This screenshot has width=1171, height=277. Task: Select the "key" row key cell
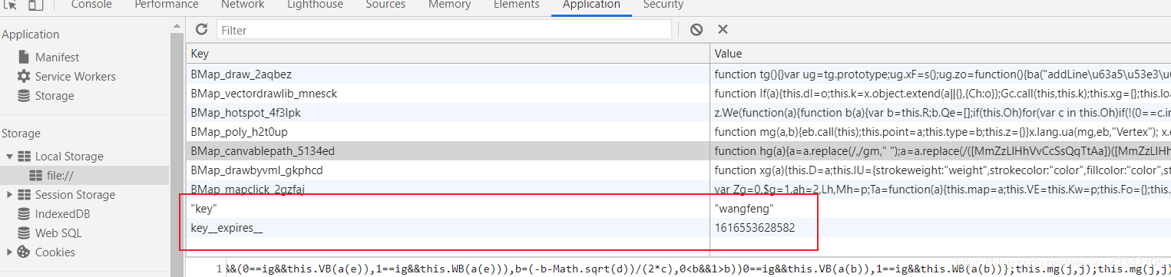447,209
